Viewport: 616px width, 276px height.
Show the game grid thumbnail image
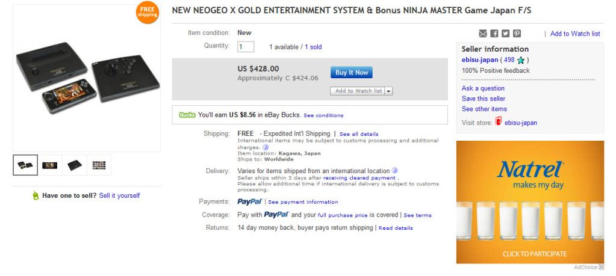(x=99, y=165)
